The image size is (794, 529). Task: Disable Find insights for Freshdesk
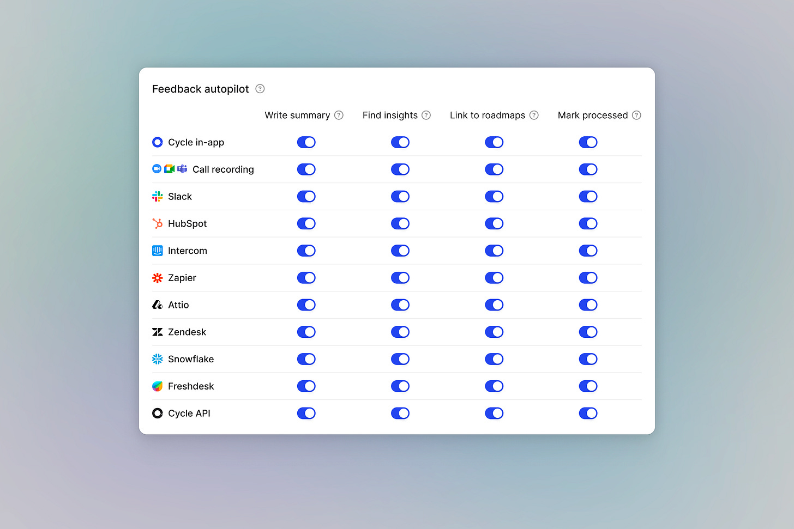point(400,386)
